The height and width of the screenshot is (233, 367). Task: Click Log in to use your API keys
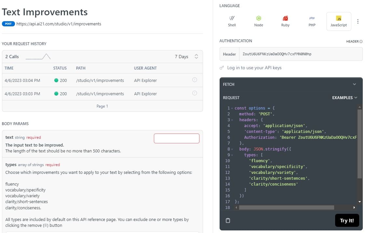(254, 68)
